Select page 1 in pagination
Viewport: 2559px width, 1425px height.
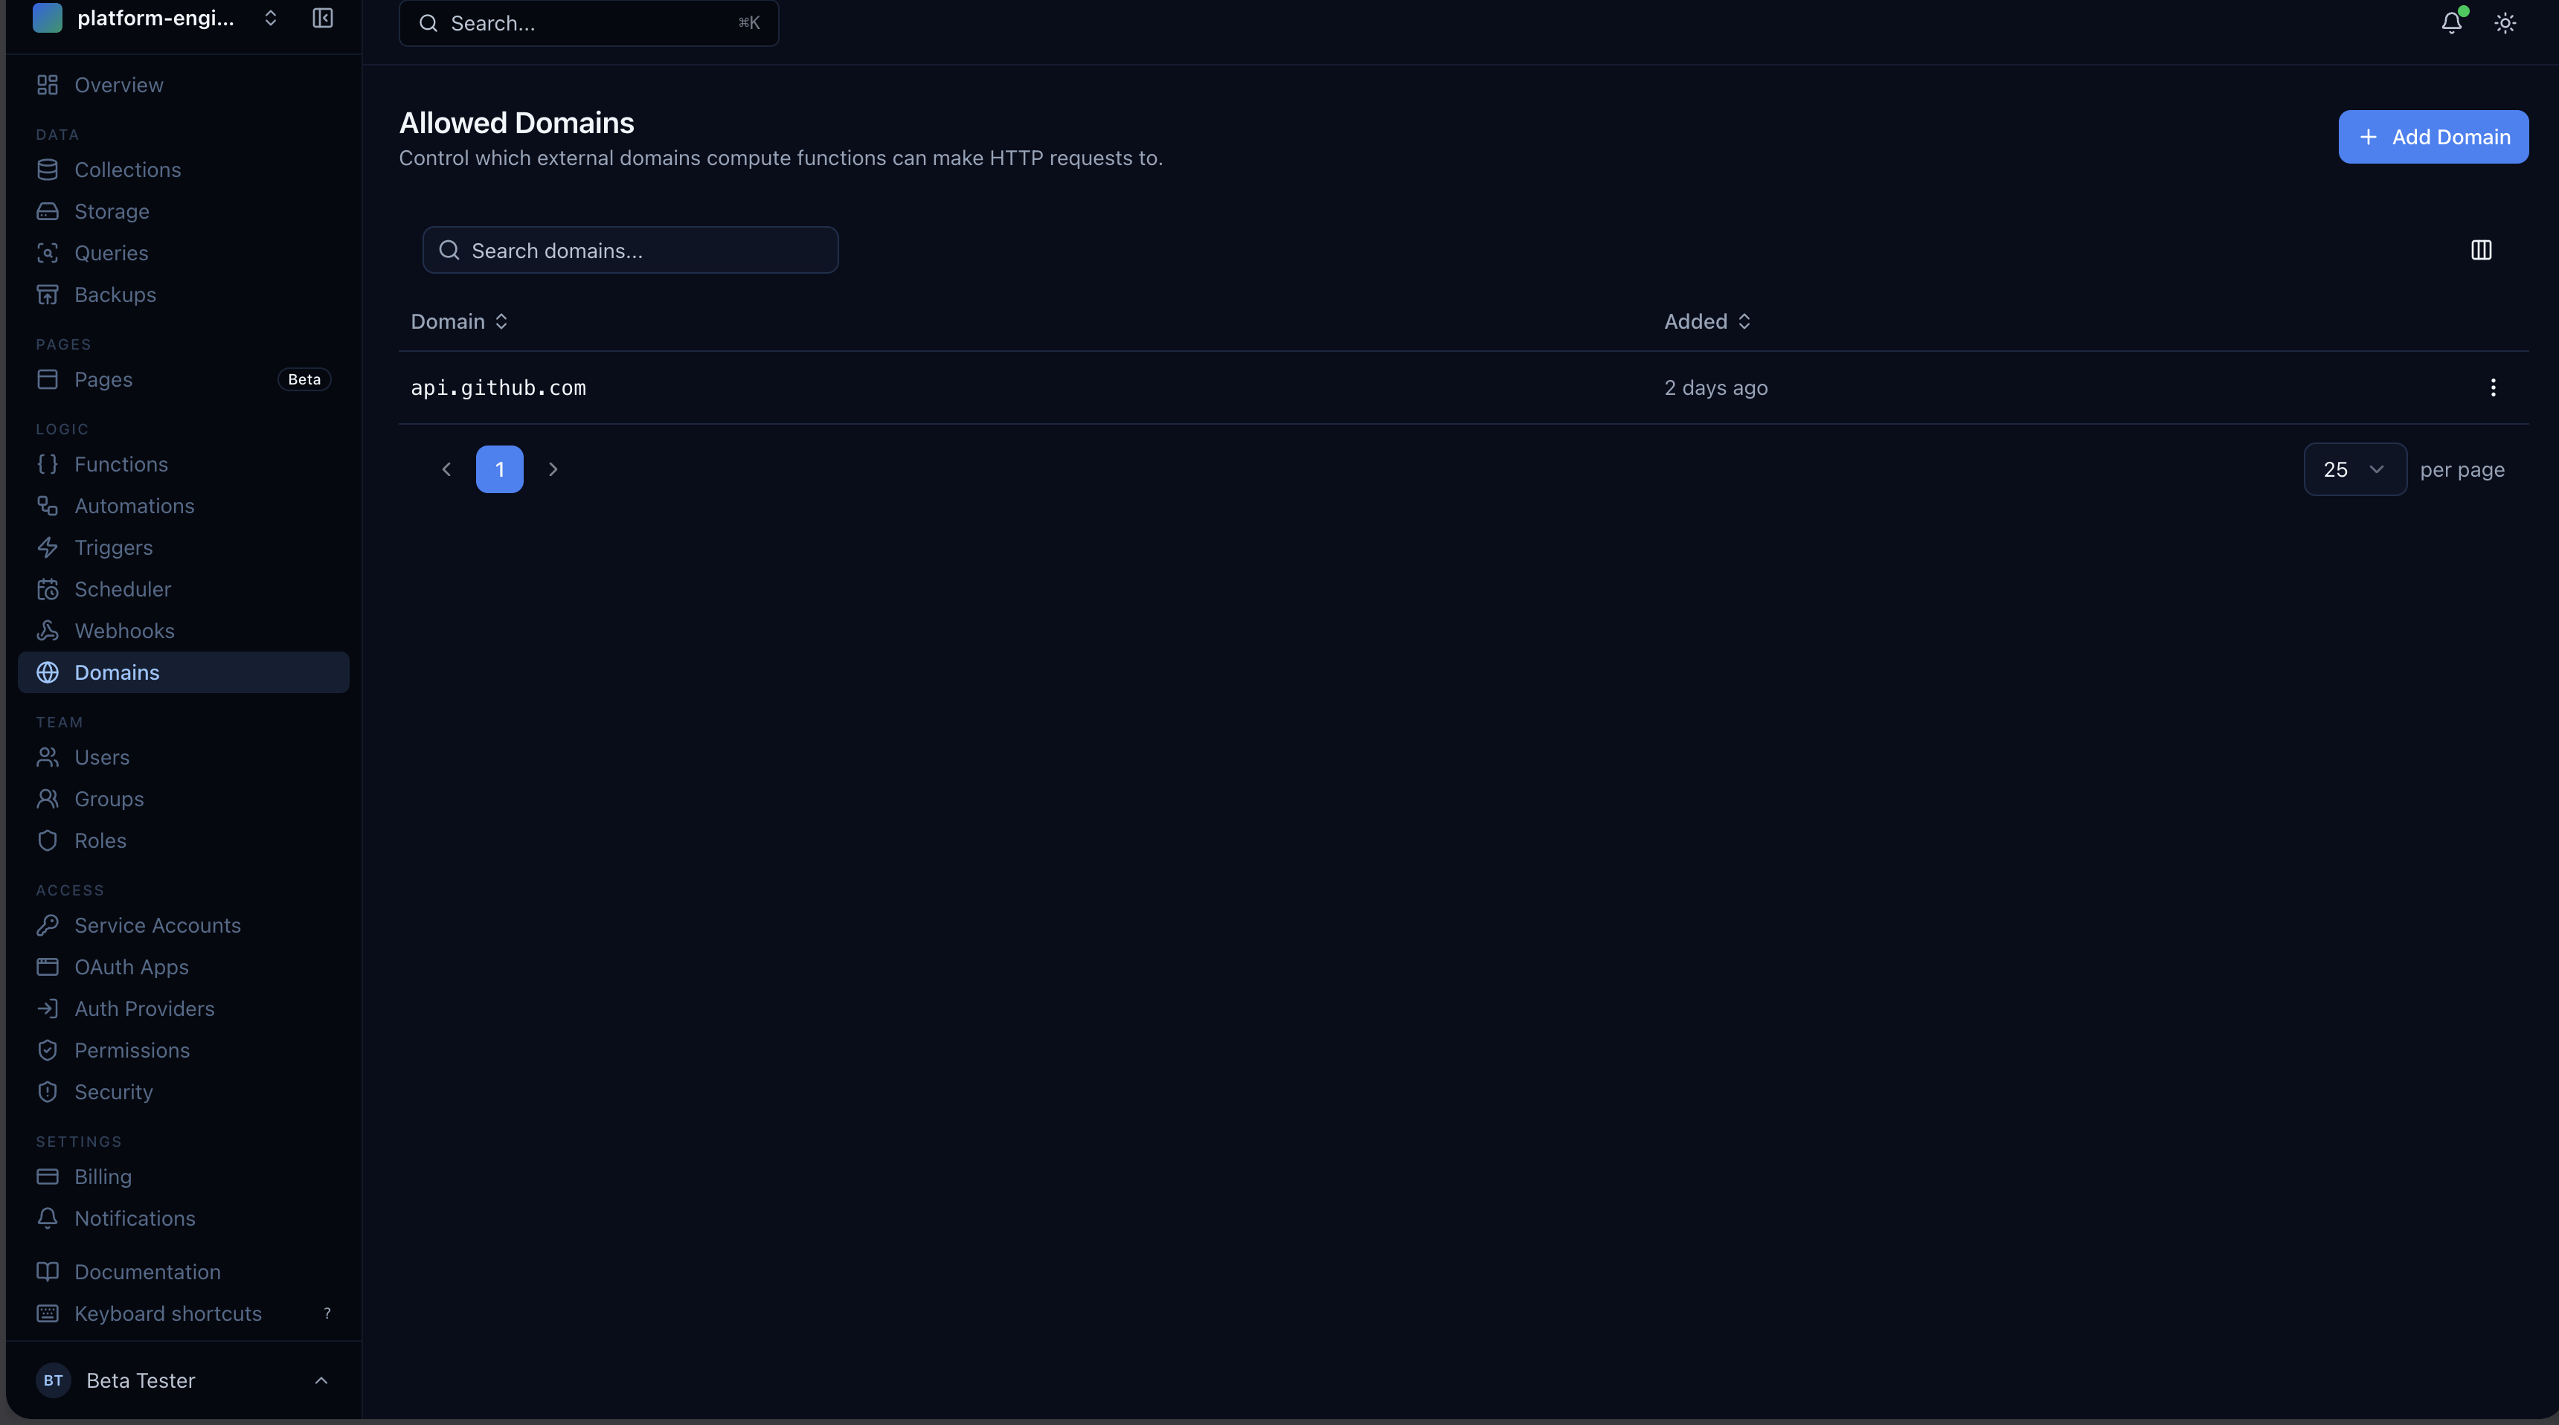click(x=500, y=470)
